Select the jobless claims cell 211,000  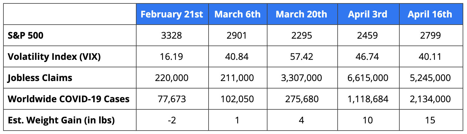238,78
